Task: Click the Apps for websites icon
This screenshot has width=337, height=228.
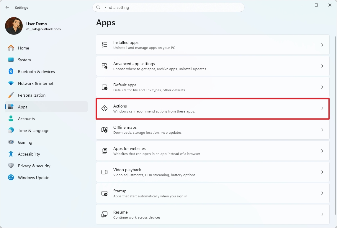Action: coord(104,151)
